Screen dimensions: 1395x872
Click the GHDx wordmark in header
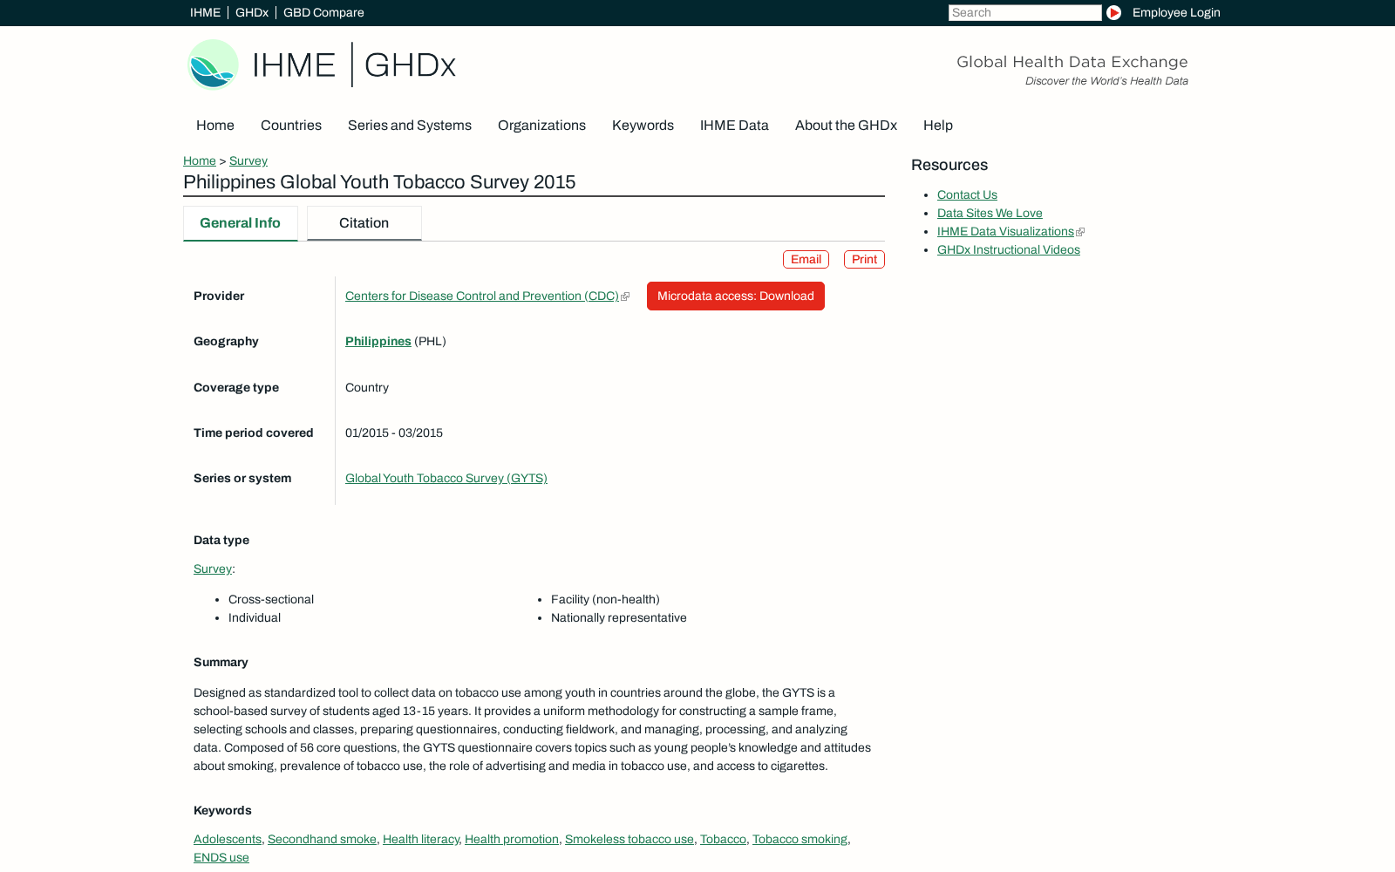tap(410, 65)
